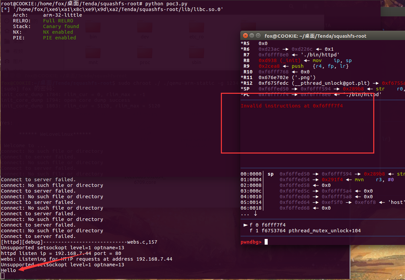Screen dimensions: 405x280
Task: Select the 'NX enabled' value
Action: 58,32
